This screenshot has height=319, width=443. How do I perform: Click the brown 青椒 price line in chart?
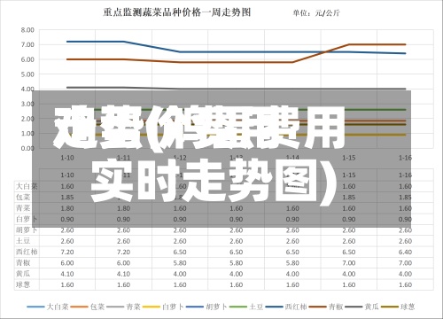tap(237, 62)
